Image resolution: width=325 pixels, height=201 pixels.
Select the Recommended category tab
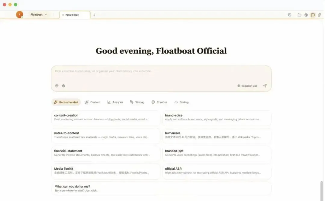coord(66,102)
